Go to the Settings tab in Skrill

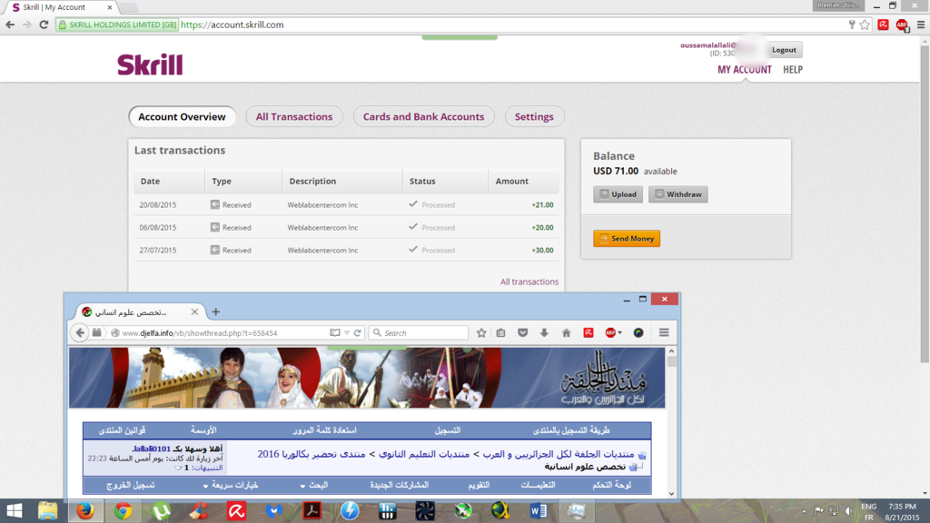[x=534, y=117]
